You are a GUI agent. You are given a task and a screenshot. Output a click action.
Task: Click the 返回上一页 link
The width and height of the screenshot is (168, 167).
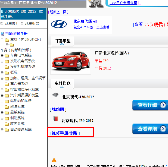point(58,12)
